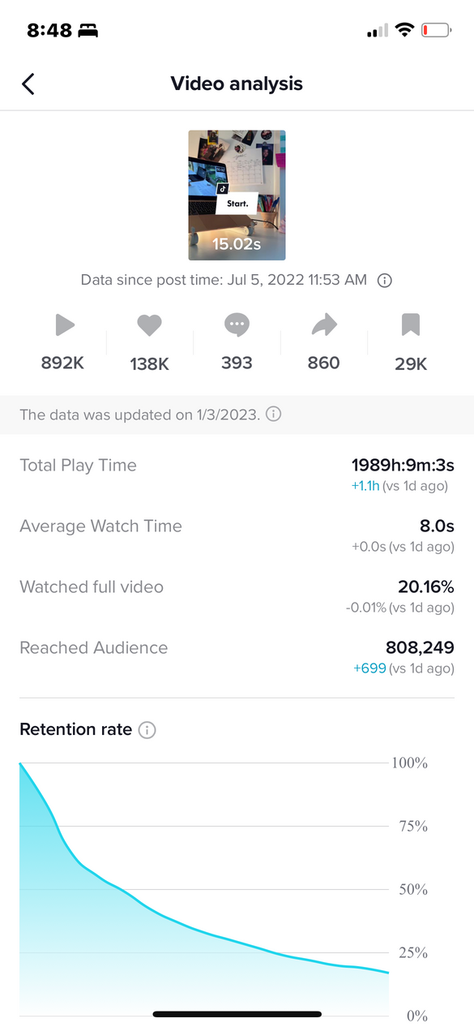Click the bookmark saves icon

[411, 326]
